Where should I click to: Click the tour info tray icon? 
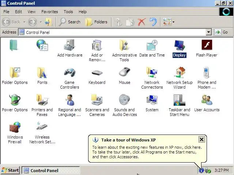tap(201, 170)
